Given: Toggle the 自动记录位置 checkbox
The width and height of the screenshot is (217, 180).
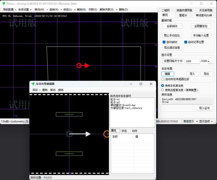Looking at the screenshot, I should tap(186, 42).
